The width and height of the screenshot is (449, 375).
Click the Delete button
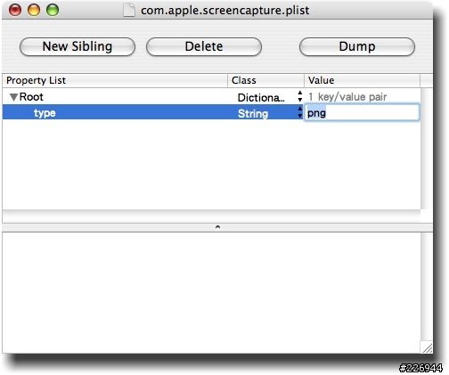[x=204, y=46]
